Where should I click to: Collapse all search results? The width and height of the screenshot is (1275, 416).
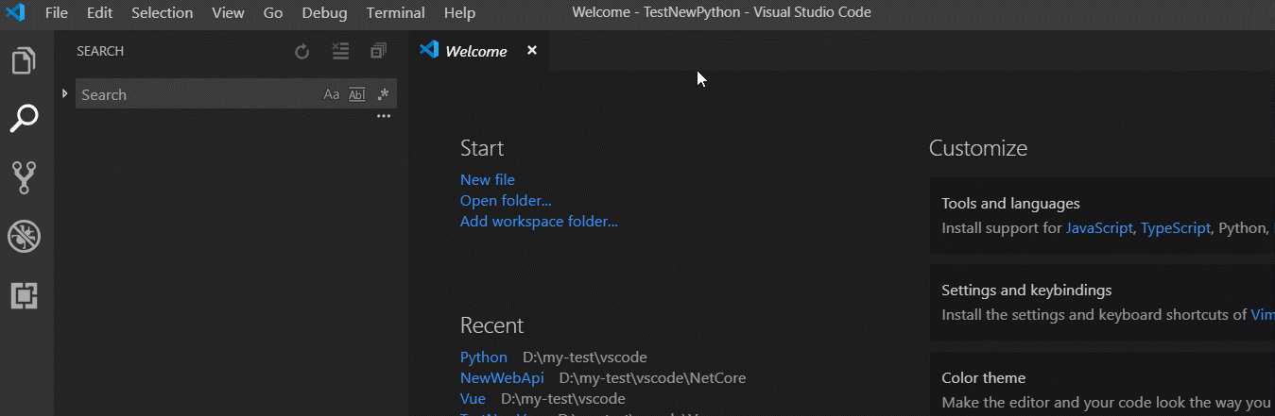coord(378,51)
